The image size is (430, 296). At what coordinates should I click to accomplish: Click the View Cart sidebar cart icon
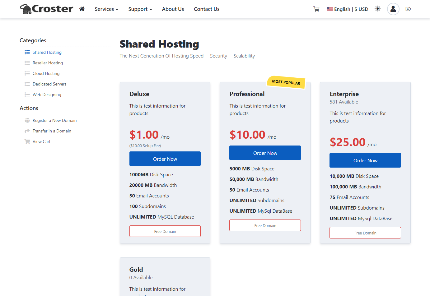coord(27,141)
